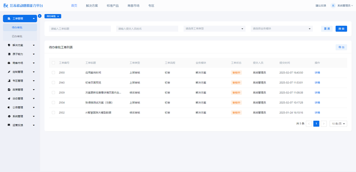Image resolution: width=356 pixels, height=172 pixels.
Task: Expand the 系统管理 sidebar menu arrow
Action: point(34,116)
